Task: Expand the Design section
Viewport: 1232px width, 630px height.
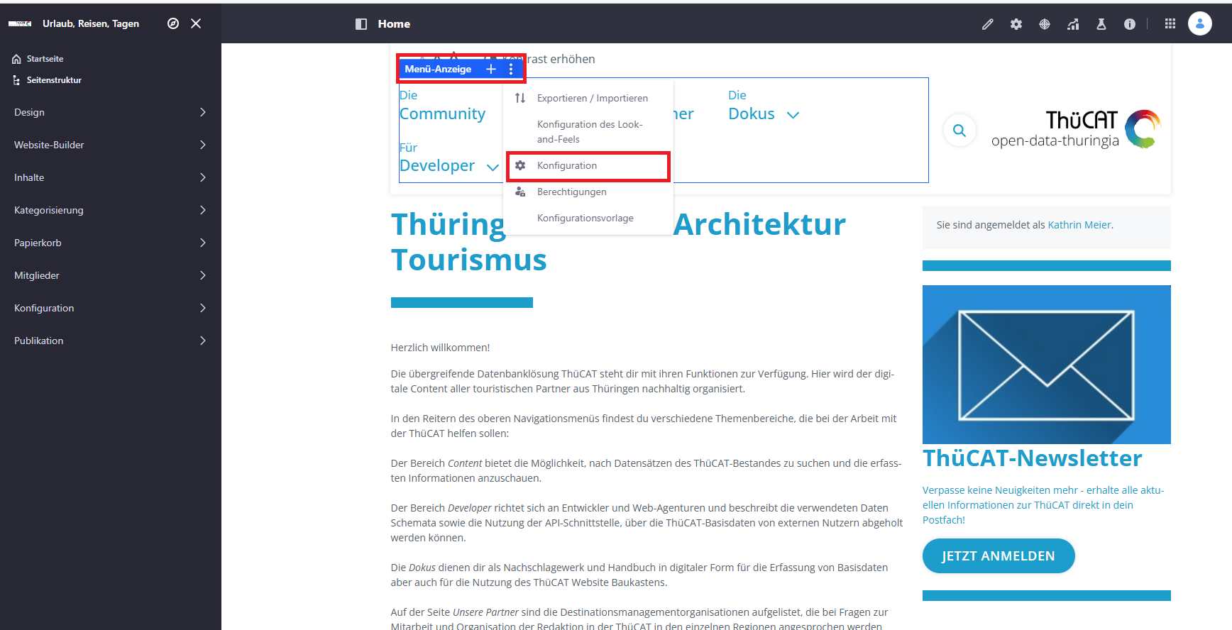Action: click(x=111, y=112)
